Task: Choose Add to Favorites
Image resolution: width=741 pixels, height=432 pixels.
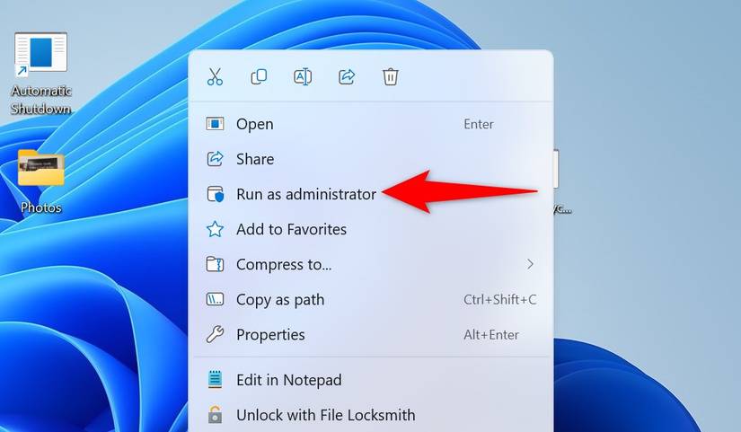Action: pos(370,229)
